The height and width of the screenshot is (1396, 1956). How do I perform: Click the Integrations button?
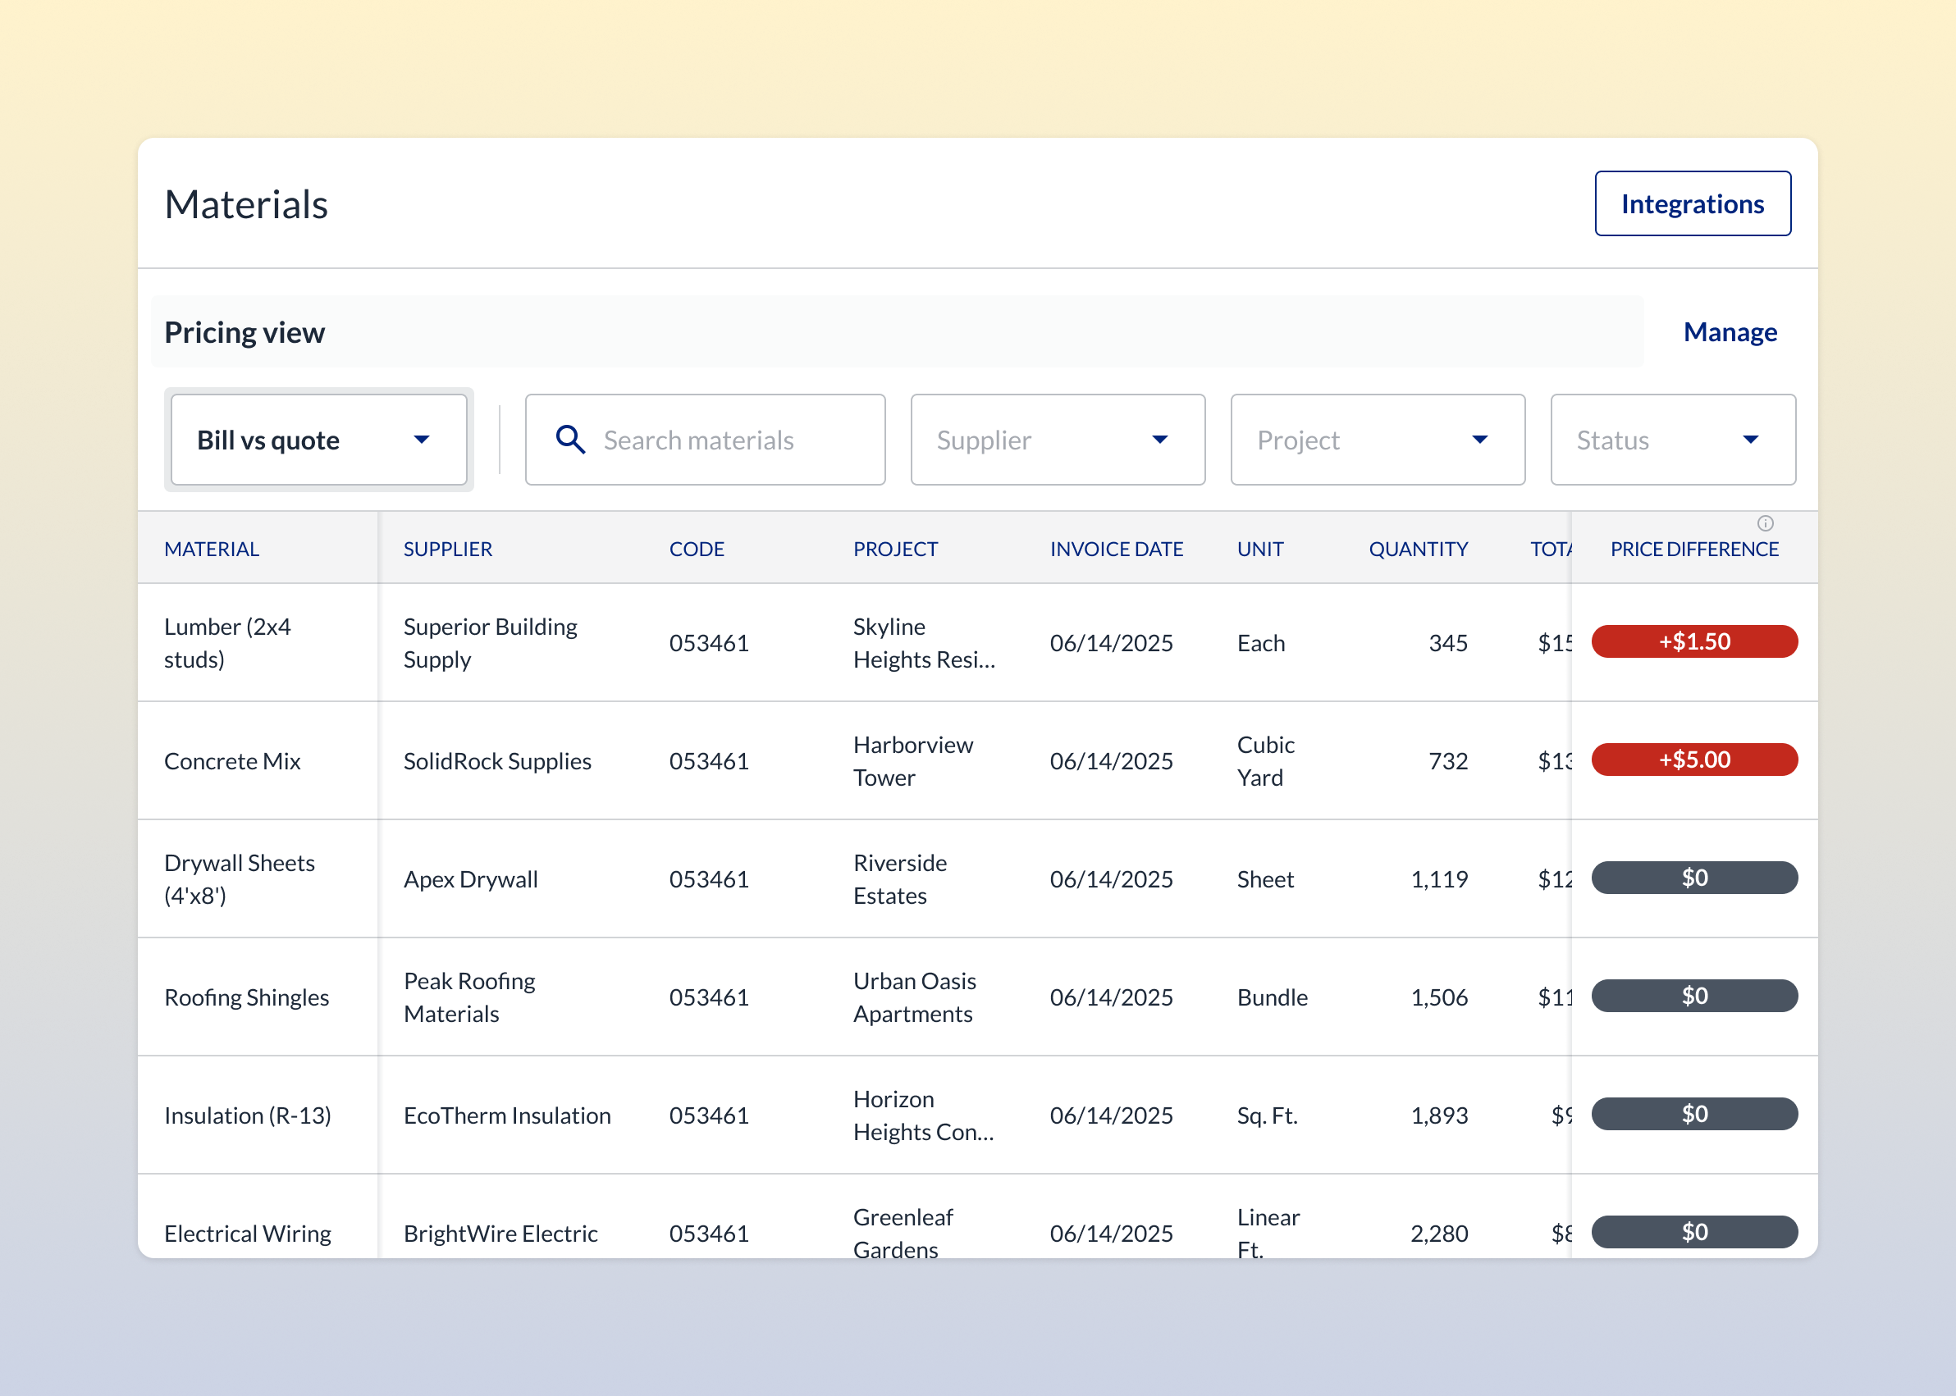click(x=1692, y=203)
